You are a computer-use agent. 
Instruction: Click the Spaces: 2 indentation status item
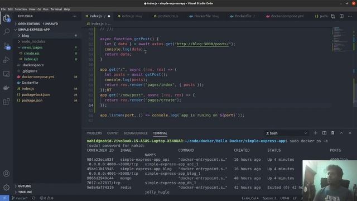click(269, 198)
